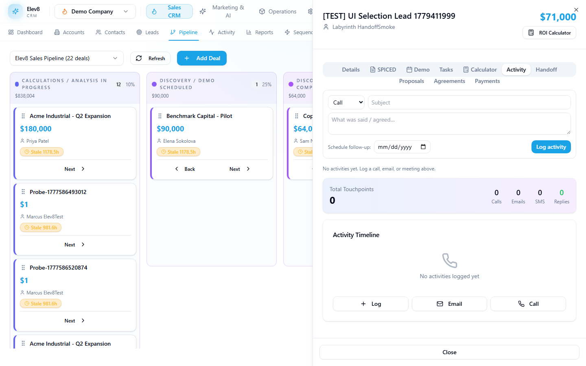Click the Add Deal button
This screenshot has height=366, width=586.
click(x=202, y=58)
